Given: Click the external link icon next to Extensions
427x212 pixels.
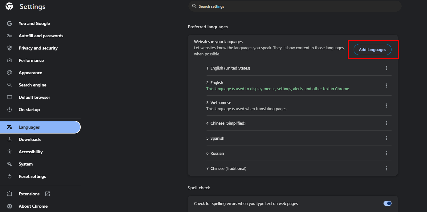Looking at the screenshot, I should click(x=47, y=194).
